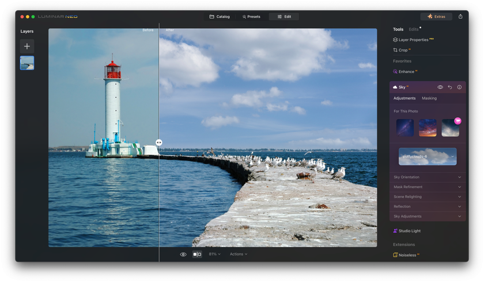Choose the dark cloudy sky thumbnail
This screenshot has width=484, height=282.
[x=450, y=128]
